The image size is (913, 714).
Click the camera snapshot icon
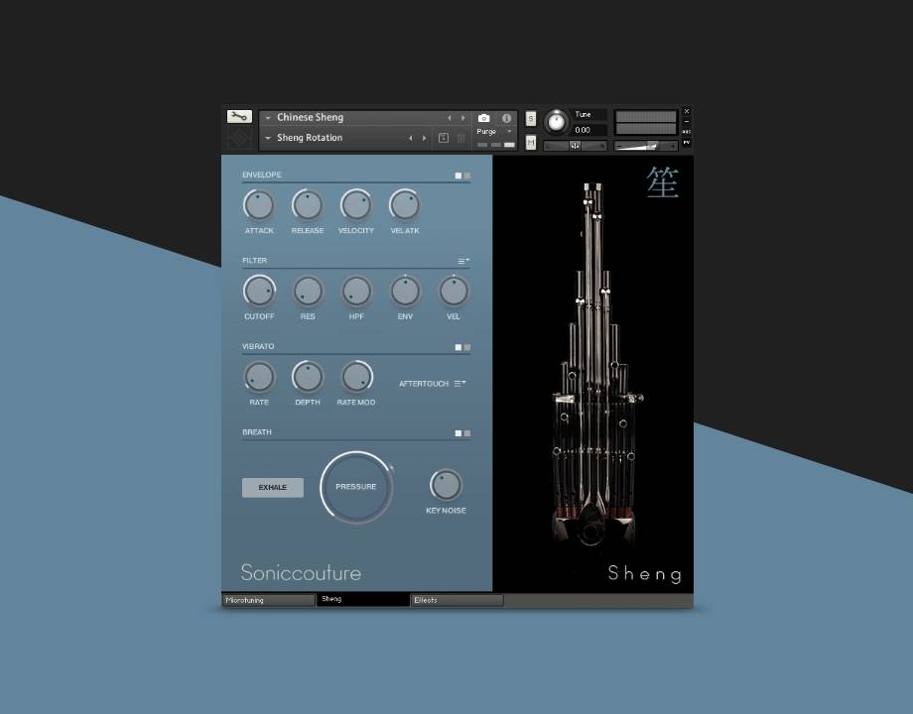click(x=484, y=118)
